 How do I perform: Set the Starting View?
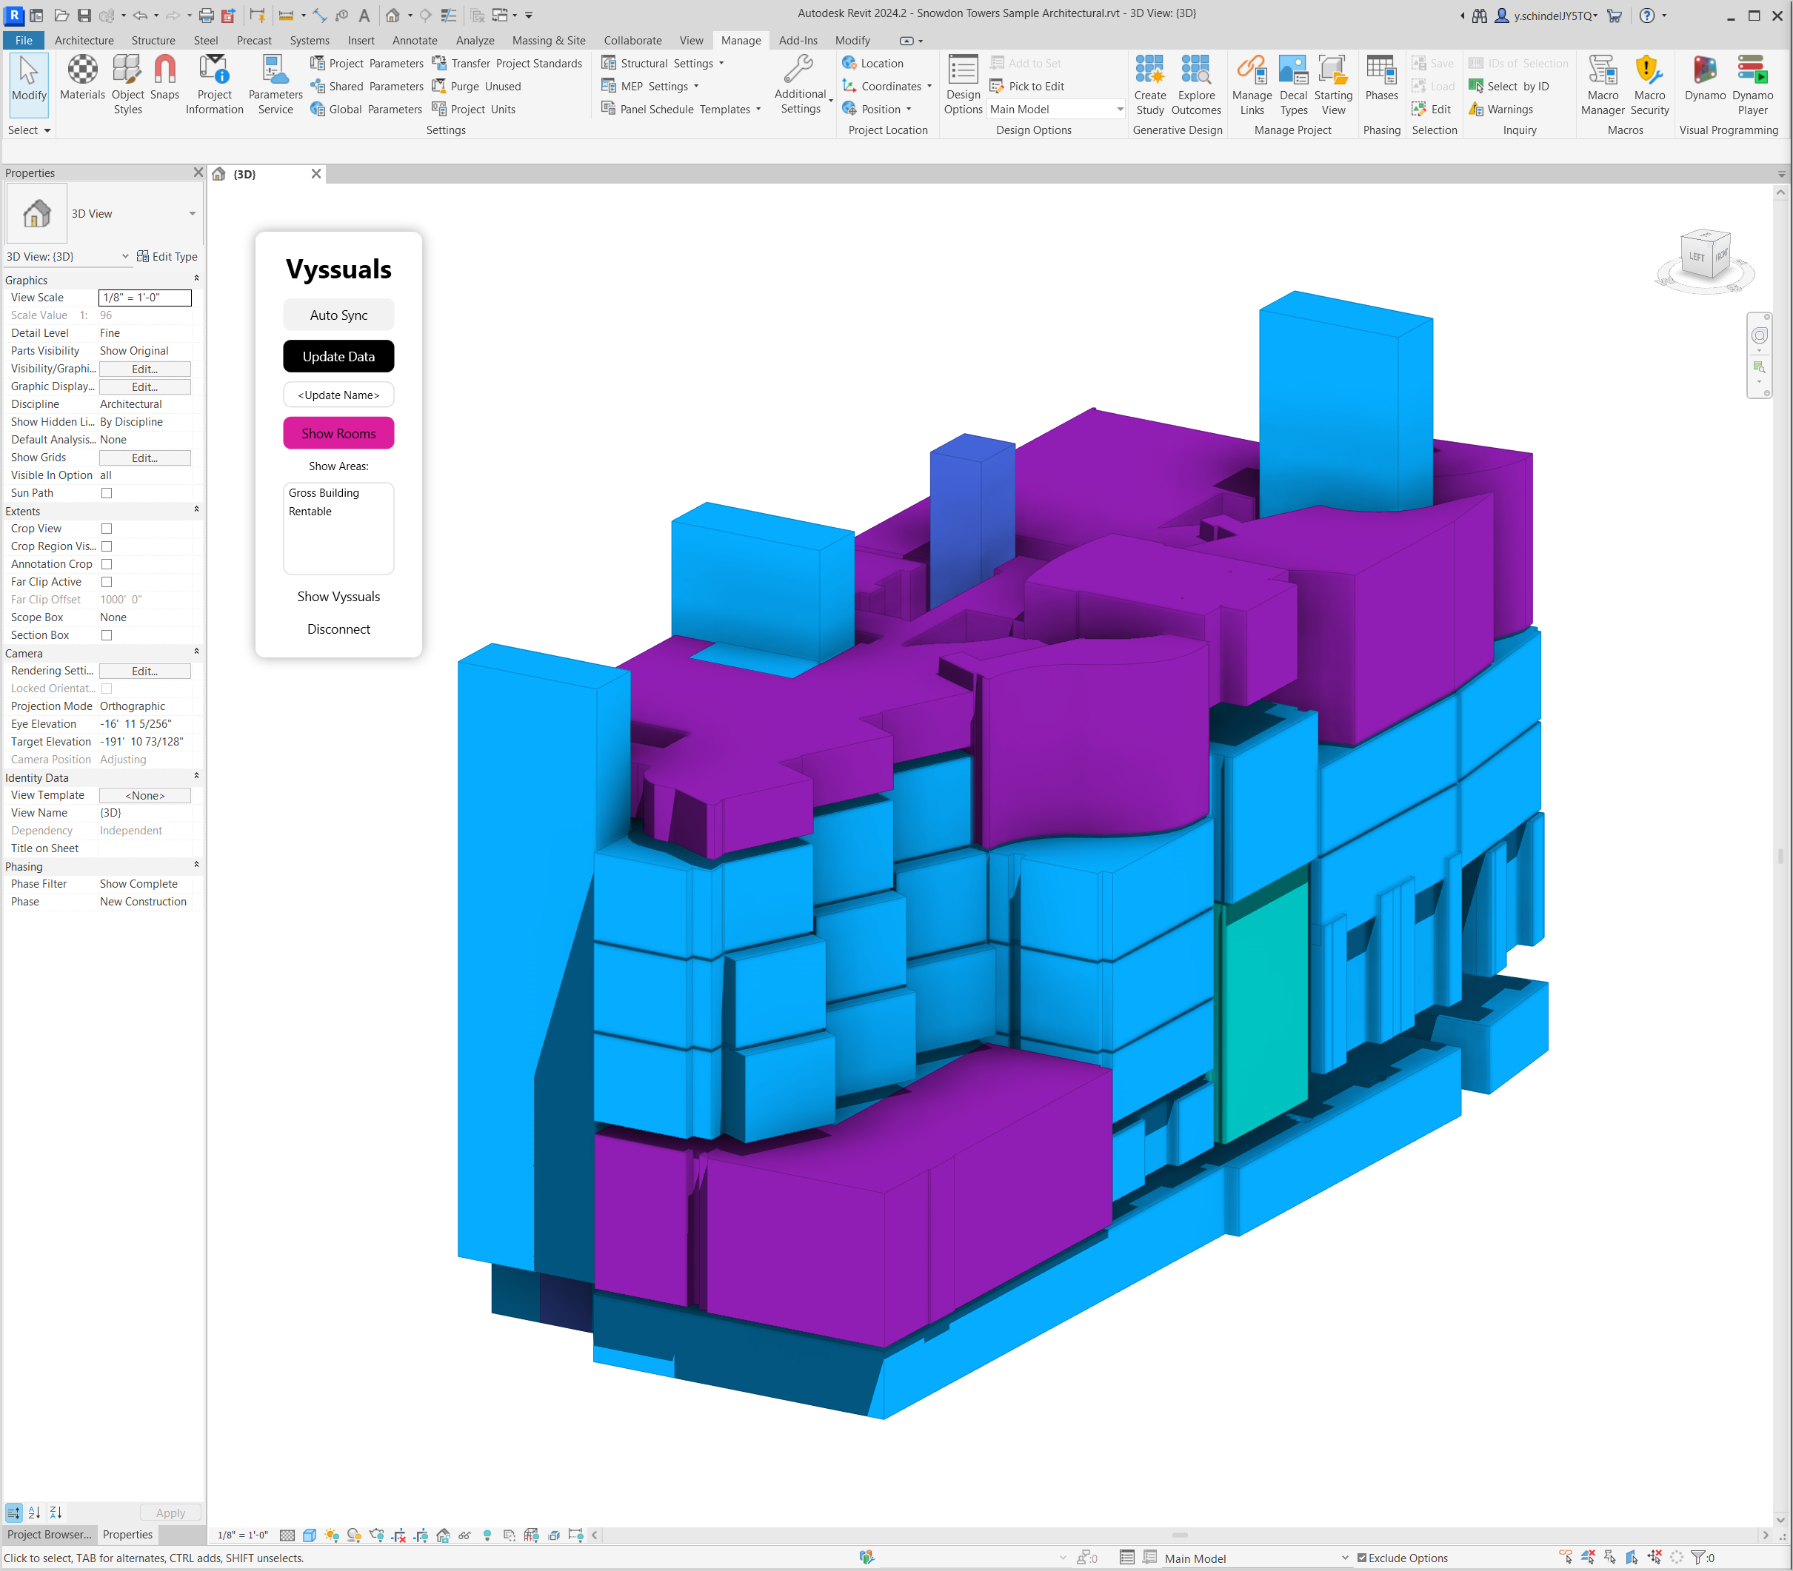pyautogui.click(x=1332, y=85)
